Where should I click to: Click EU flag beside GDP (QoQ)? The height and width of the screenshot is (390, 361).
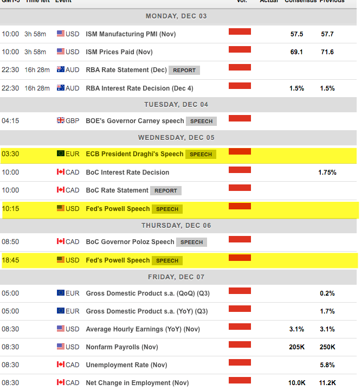pos(61,293)
